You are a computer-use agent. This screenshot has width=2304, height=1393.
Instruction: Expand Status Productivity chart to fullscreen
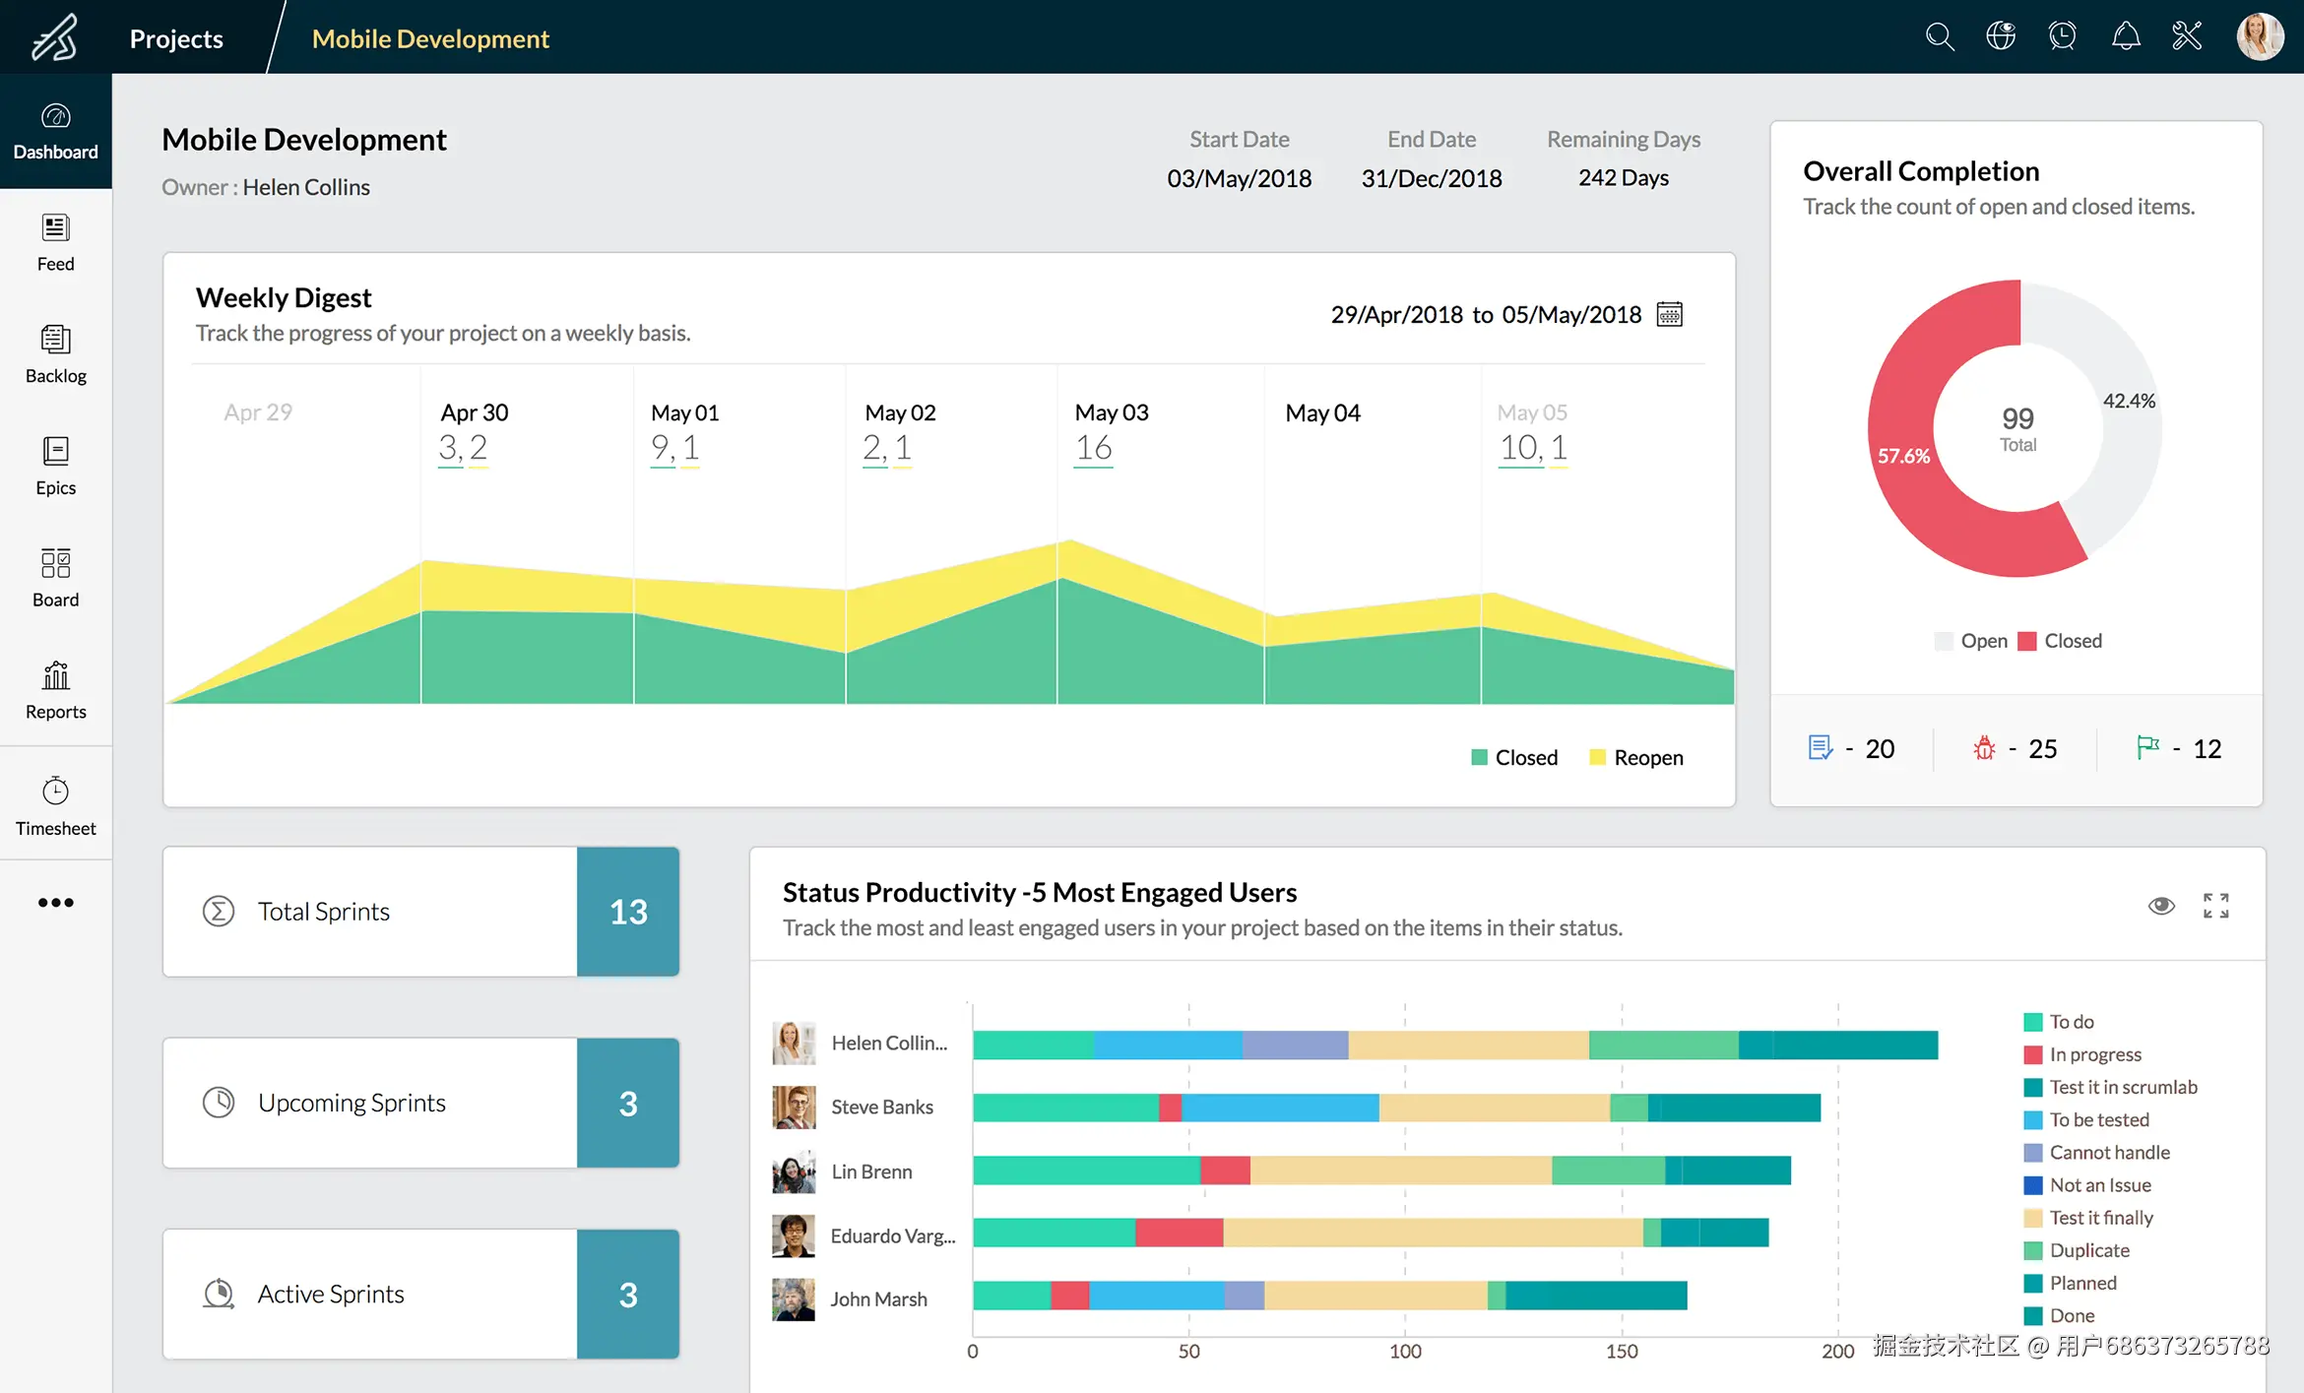click(x=2216, y=906)
